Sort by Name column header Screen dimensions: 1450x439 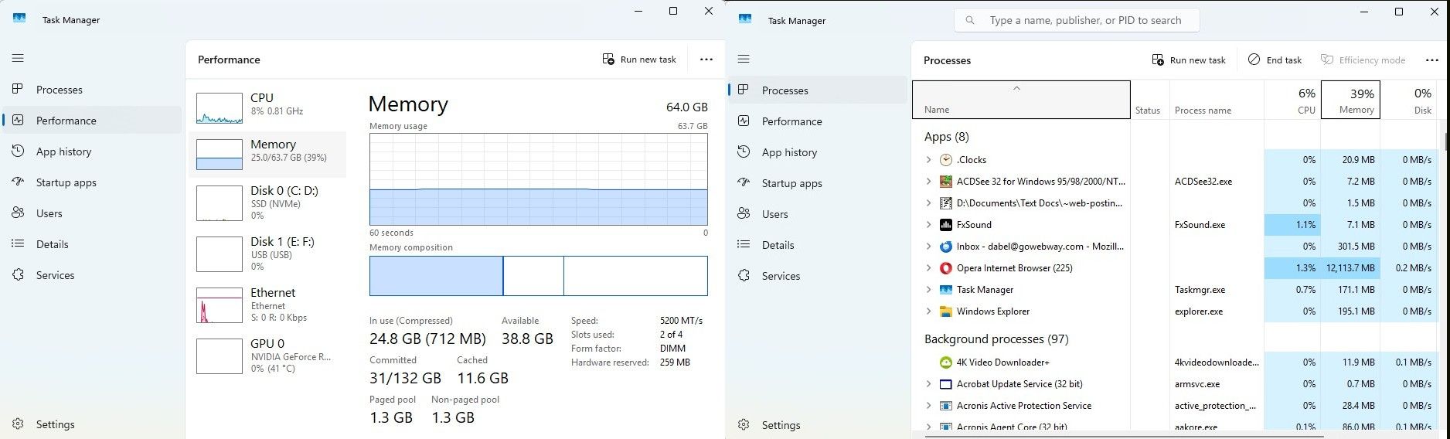point(1021,100)
